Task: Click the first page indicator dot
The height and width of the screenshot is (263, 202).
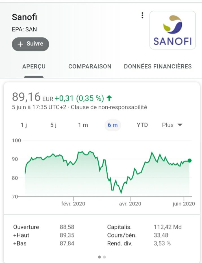Action: pyautogui.click(x=99, y=257)
